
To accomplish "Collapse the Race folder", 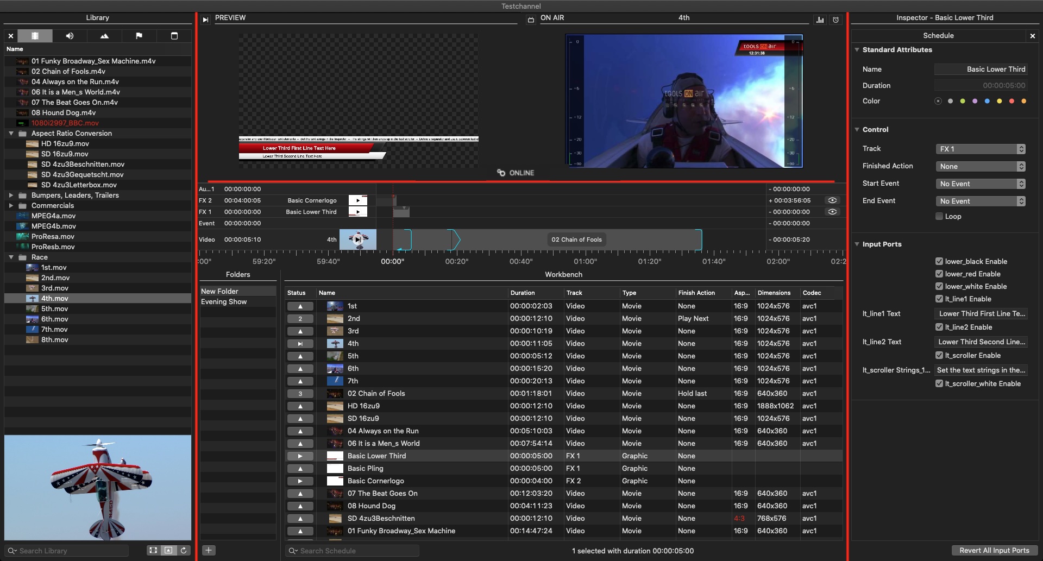I will 11,257.
